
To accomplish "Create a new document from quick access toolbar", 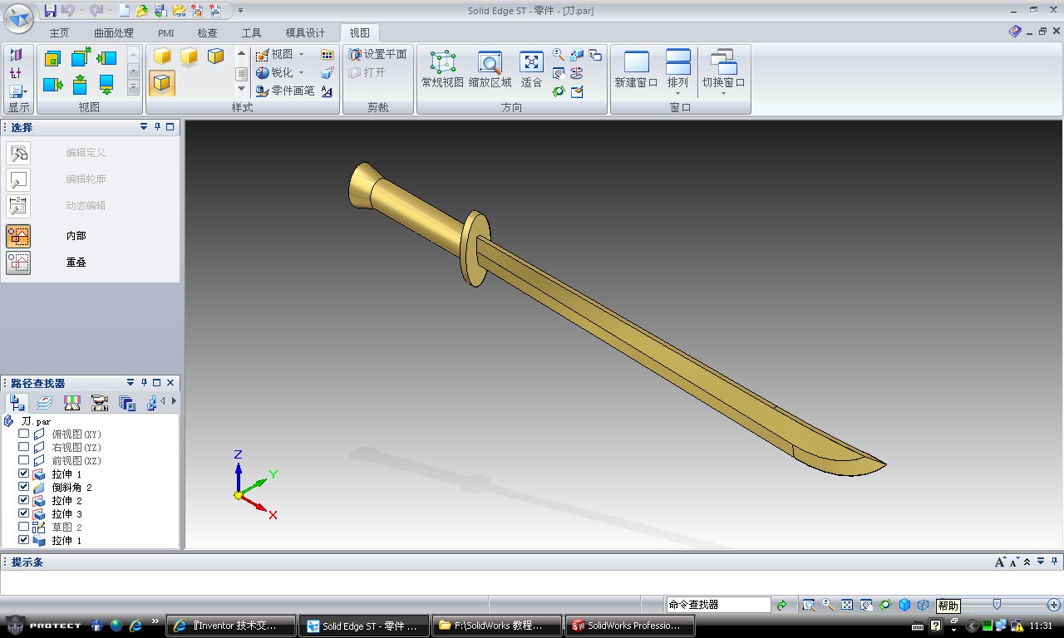I will click(x=124, y=11).
